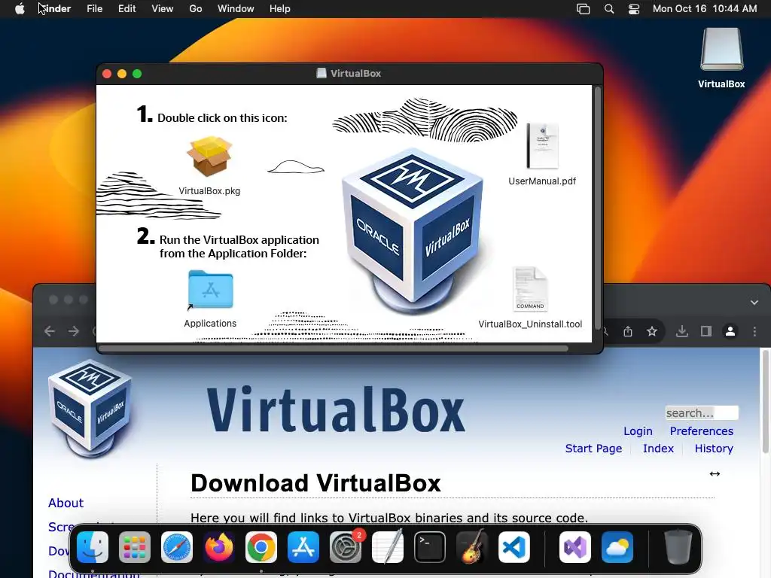This screenshot has width=771, height=578.
Task: Open the File menu
Action: pyautogui.click(x=94, y=9)
